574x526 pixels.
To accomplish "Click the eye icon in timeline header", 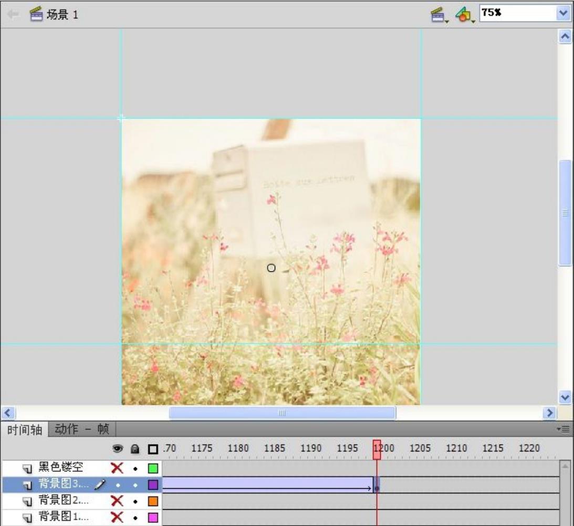I will [118, 449].
